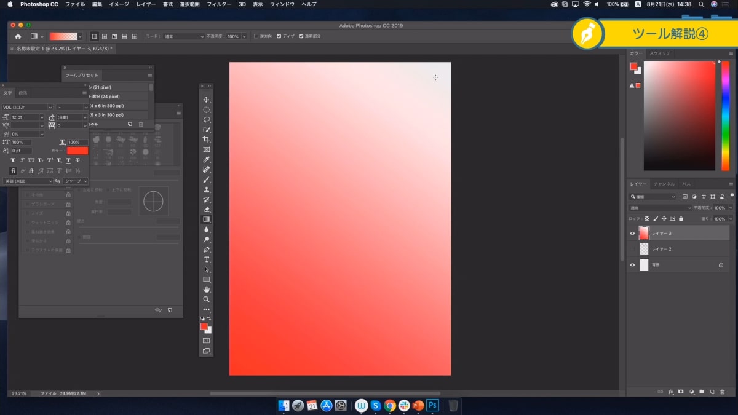Toggle Quick Mask mode in toolbar

tap(207, 341)
